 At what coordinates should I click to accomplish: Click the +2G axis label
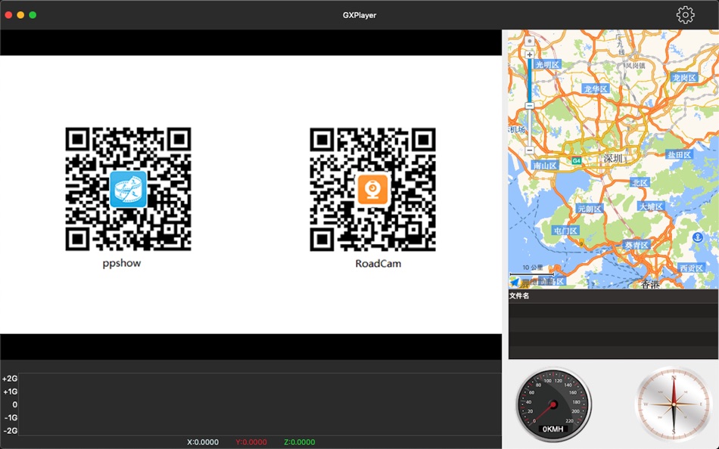(10, 379)
